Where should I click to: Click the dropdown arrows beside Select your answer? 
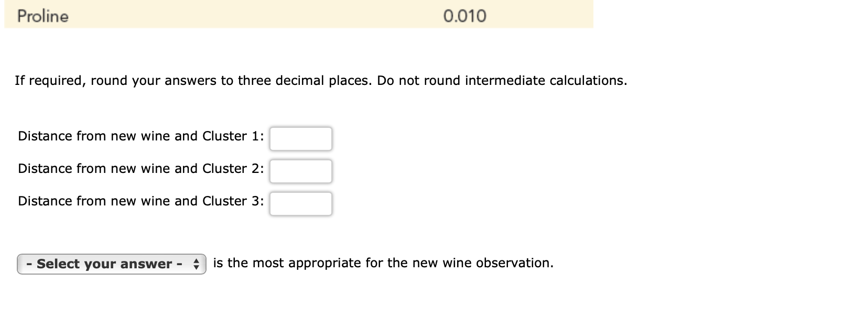pyautogui.click(x=197, y=264)
